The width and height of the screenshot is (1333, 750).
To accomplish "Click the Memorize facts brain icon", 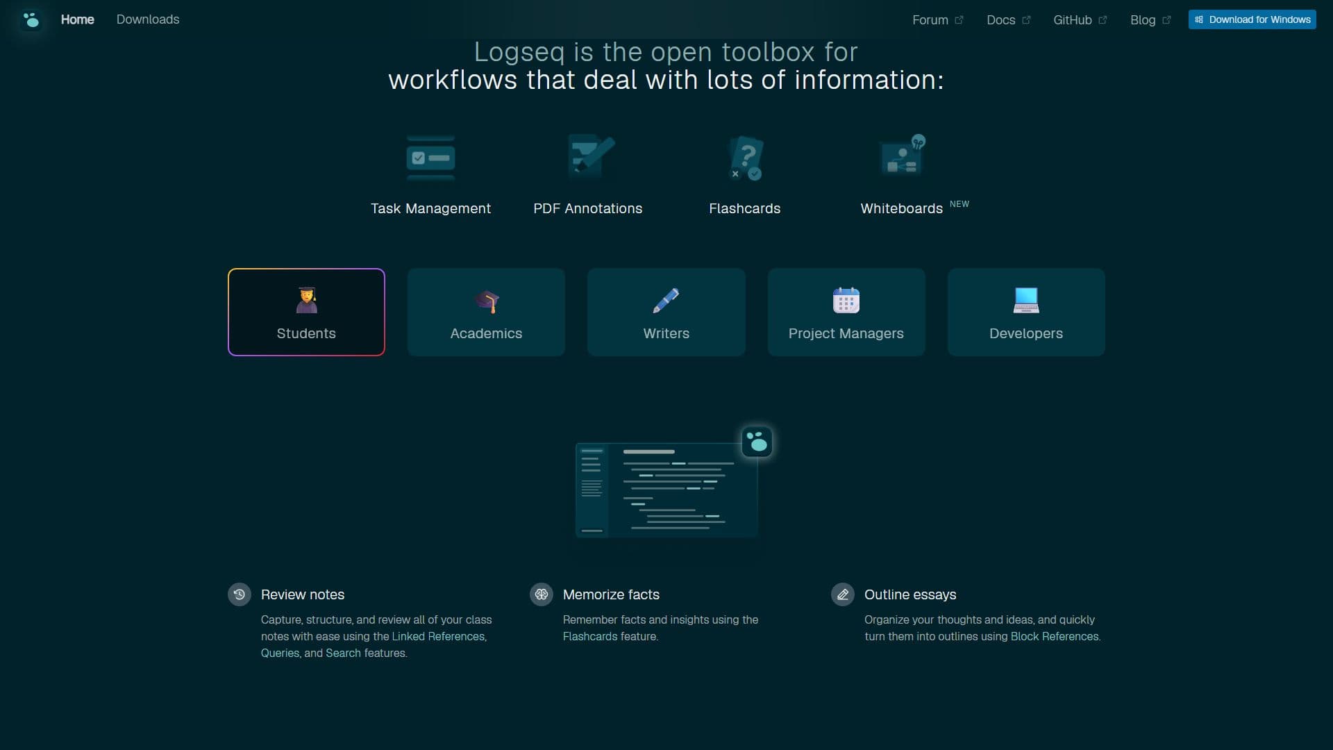I will [542, 594].
